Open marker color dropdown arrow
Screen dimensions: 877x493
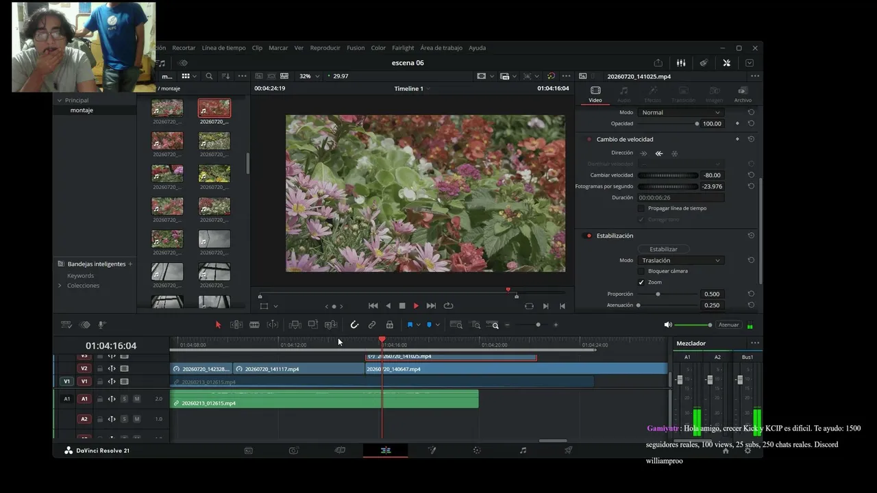(x=437, y=325)
